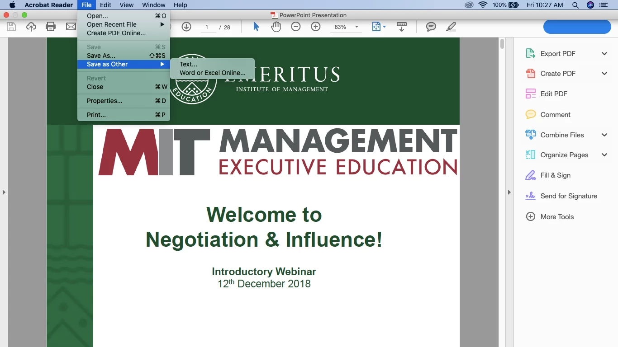Click the scrolling mode keyboard-arrow icon
The width and height of the screenshot is (618, 347).
[401, 27]
